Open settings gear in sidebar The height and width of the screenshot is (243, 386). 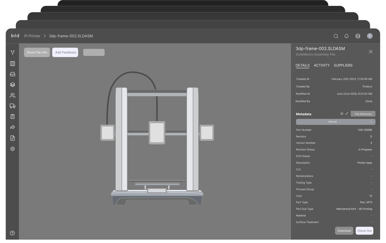(x=12, y=149)
